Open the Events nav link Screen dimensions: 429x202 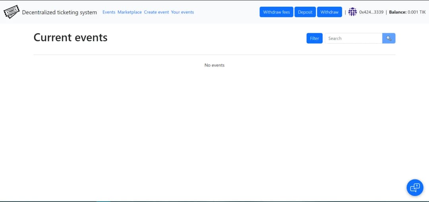[109, 12]
